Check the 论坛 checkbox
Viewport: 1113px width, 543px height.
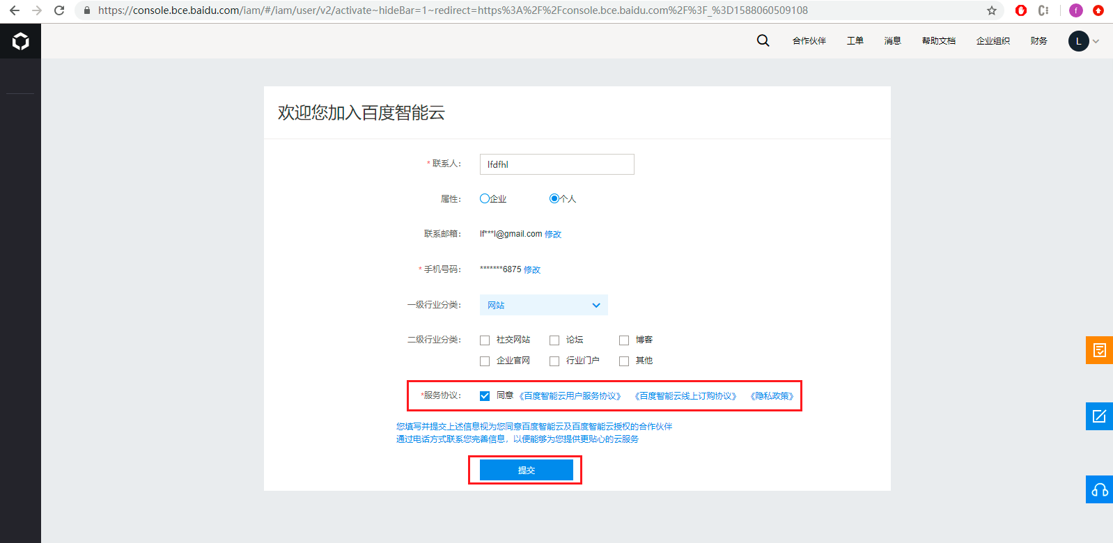coord(554,340)
